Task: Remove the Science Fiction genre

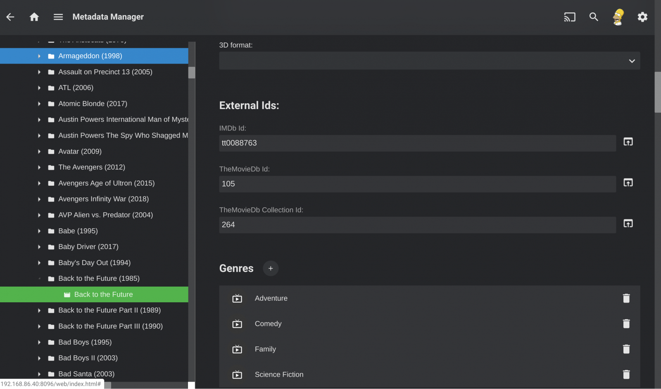Action: (x=626, y=375)
